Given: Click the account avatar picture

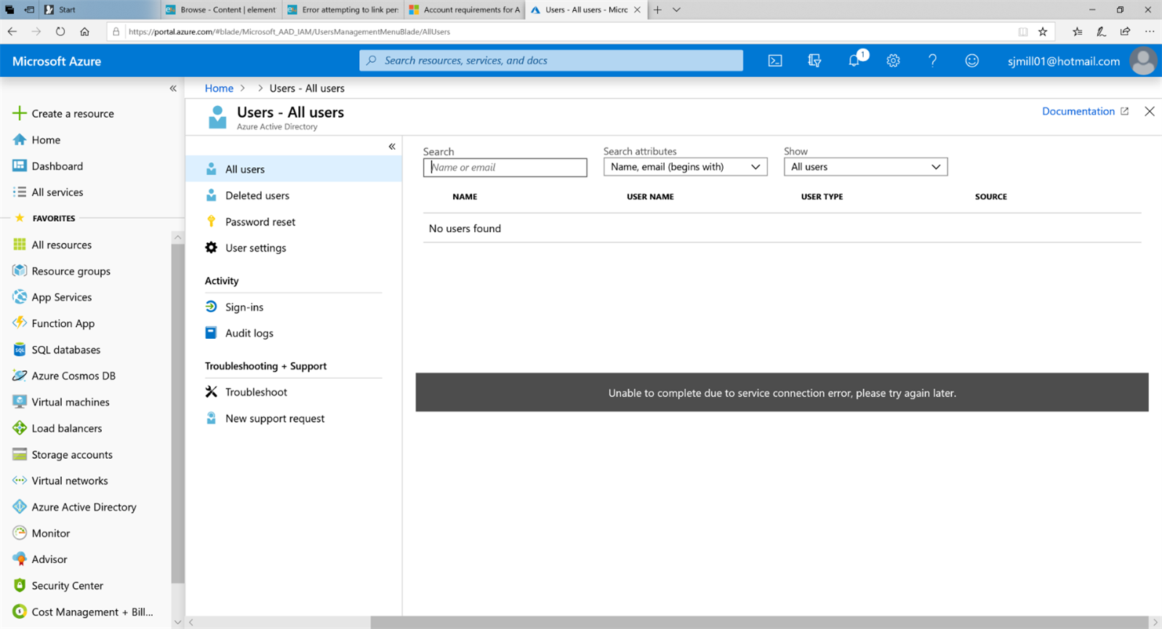Looking at the screenshot, I should (x=1143, y=61).
